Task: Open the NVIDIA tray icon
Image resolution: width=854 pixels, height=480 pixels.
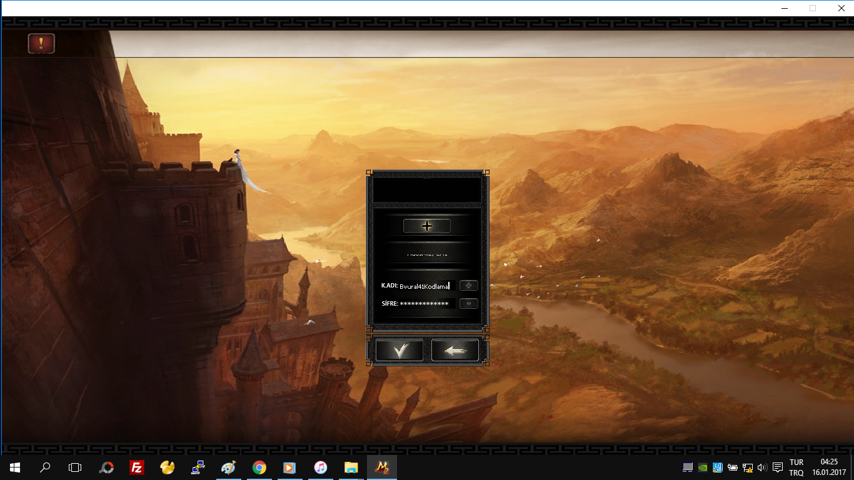Action: click(703, 467)
